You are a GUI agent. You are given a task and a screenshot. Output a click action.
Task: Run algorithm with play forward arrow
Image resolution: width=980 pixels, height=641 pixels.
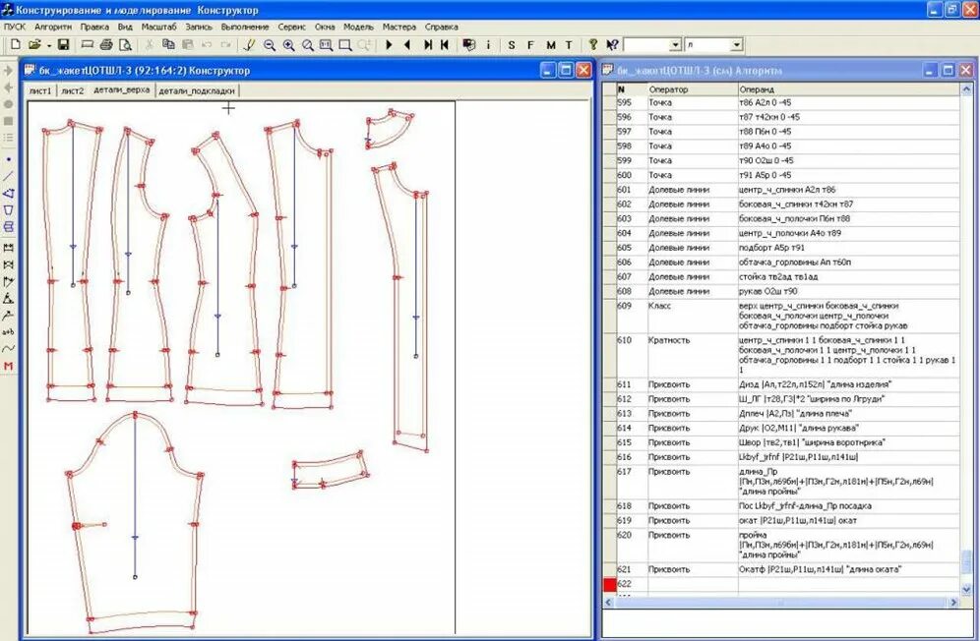pos(389,45)
